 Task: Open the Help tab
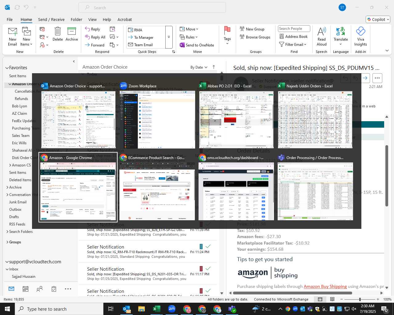coord(107,19)
